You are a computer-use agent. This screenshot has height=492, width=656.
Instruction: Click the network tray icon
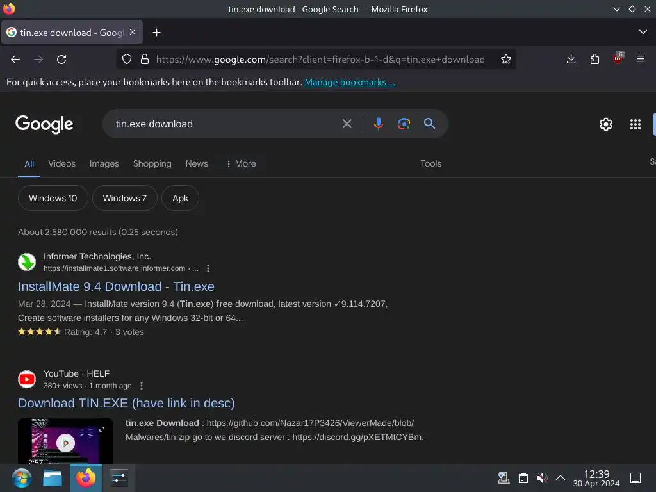(x=504, y=478)
